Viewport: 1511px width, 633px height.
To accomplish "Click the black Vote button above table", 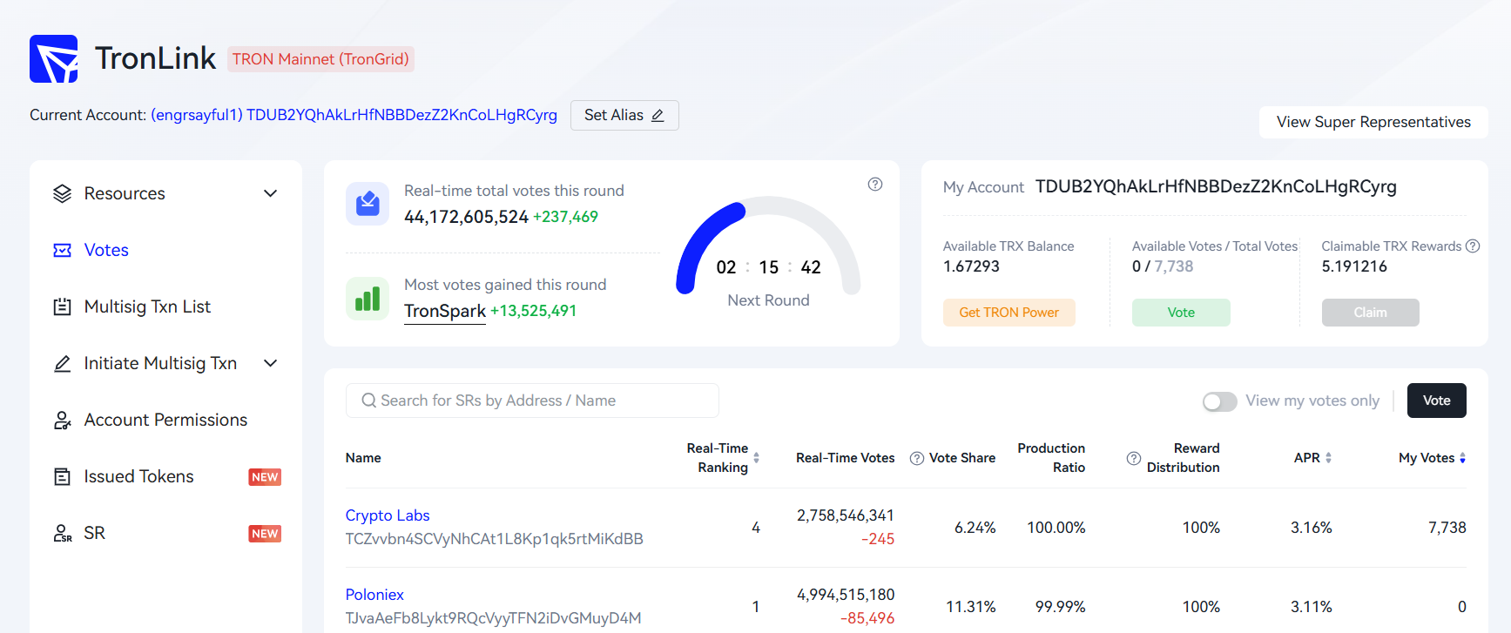I will coord(1437,401).
